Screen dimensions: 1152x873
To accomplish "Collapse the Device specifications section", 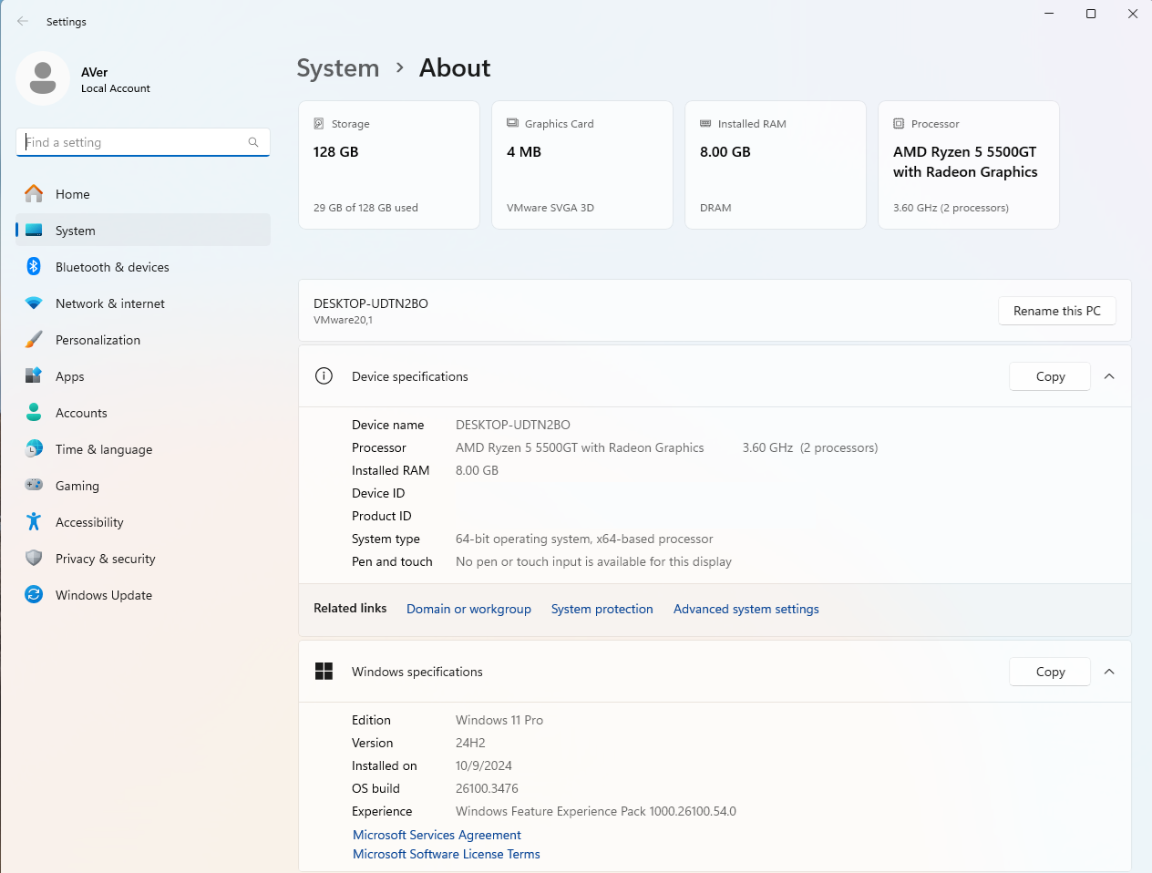I will (x=1109, y=376).
